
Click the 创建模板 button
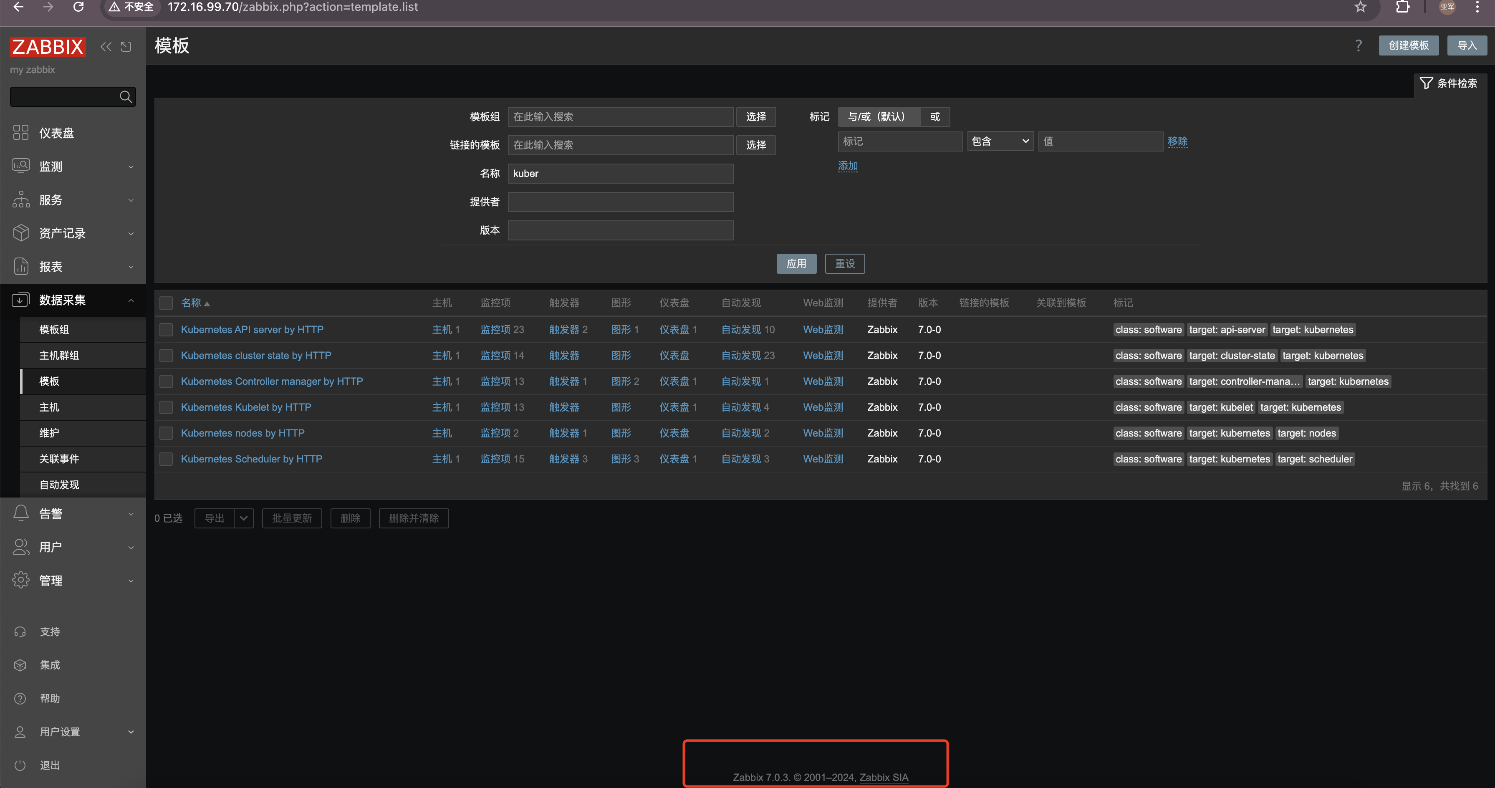point(1409,45)
